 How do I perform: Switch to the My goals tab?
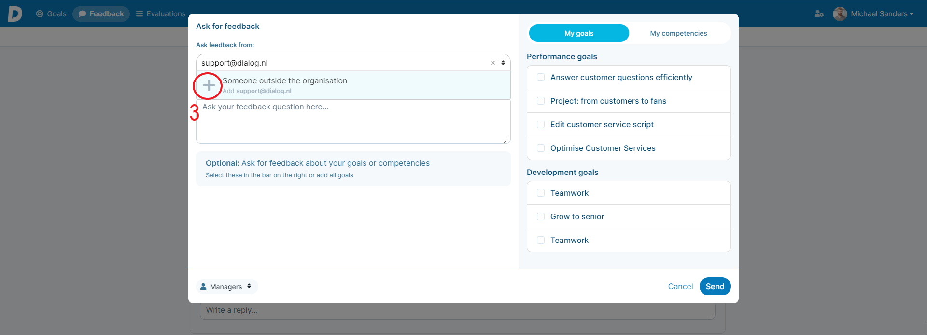pyautogui.click(x=579, y=33)
